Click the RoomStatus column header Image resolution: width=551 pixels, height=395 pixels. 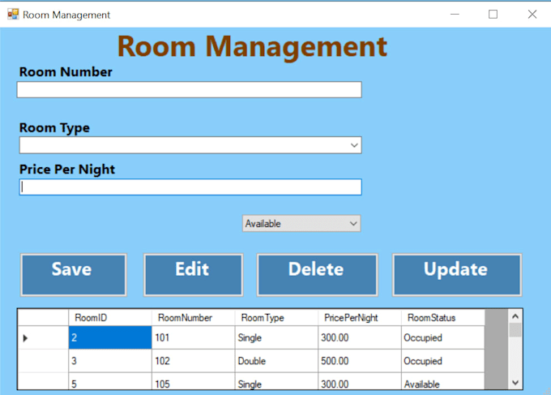click(x=442, y=318)
